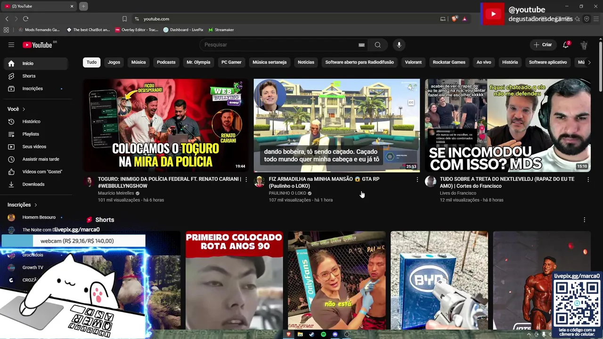Viewport: 603px width, 339px height.
Task: Open Spotify from the taskbar
Action: 323,334
